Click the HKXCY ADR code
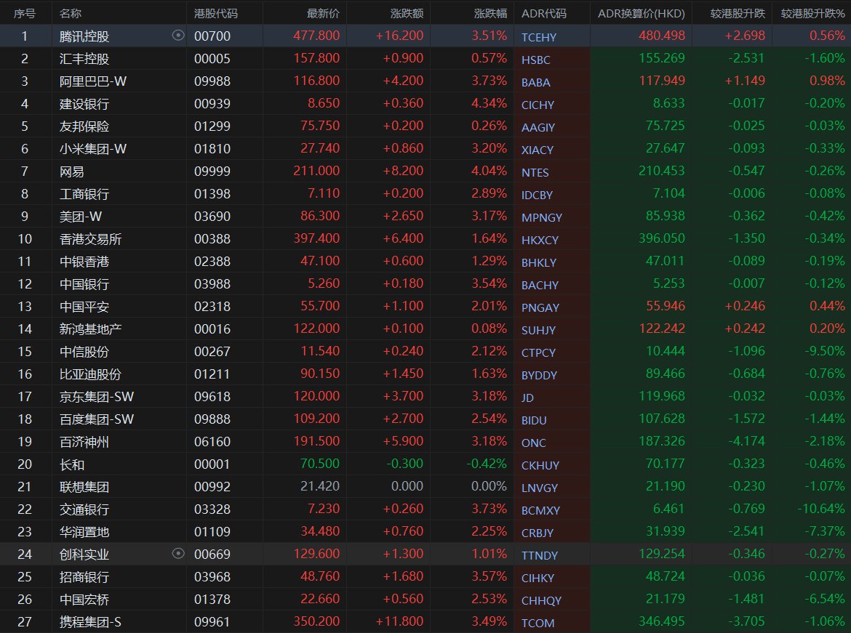Viewport: 851px width, 633px height. tap(540, 240)
